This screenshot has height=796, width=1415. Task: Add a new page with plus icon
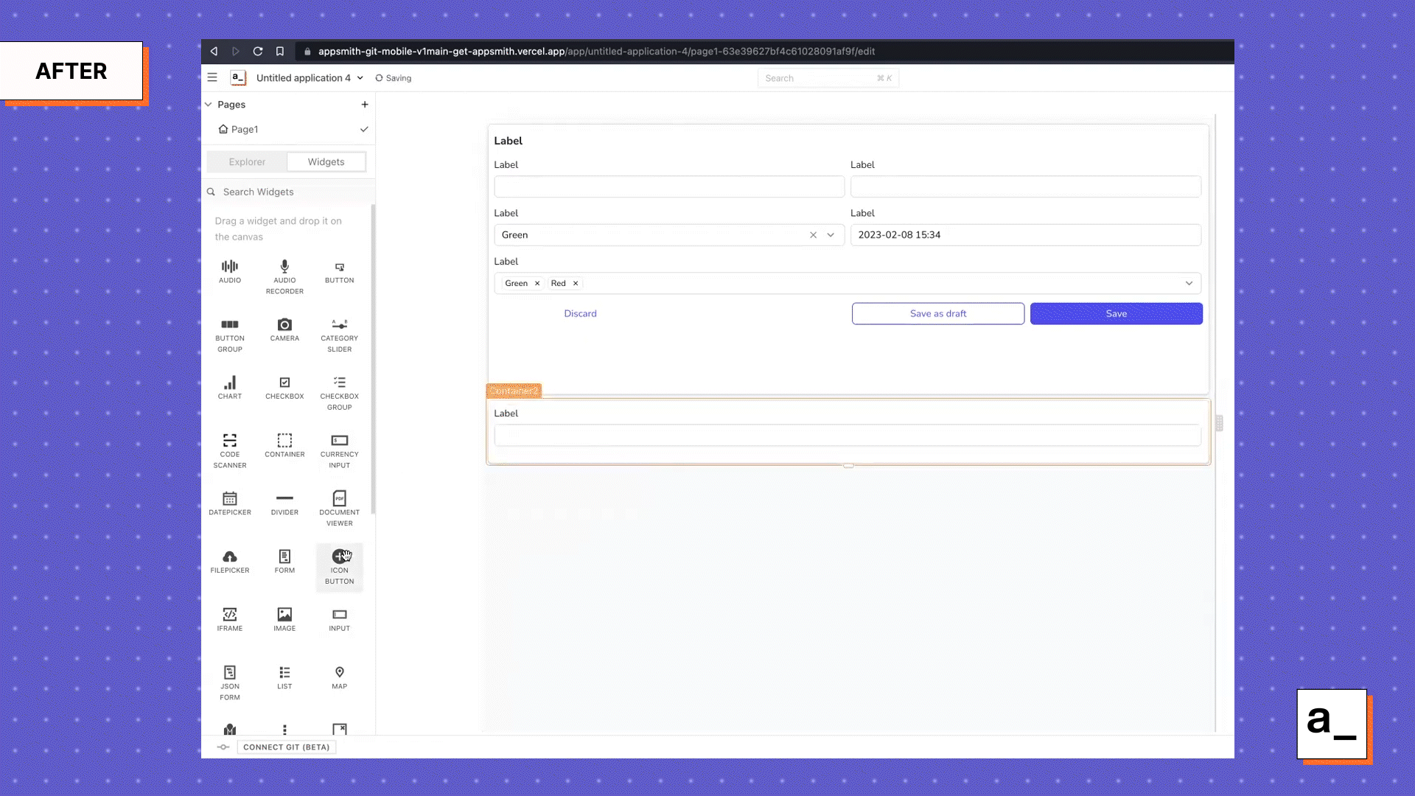365,105
